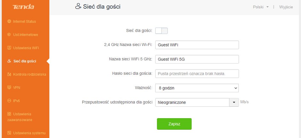Click the green Zapisz button
Viewport: 301px width, 138px height.
click(174, 124)
